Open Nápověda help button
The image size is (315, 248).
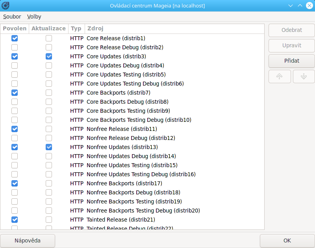coord(28,241)
